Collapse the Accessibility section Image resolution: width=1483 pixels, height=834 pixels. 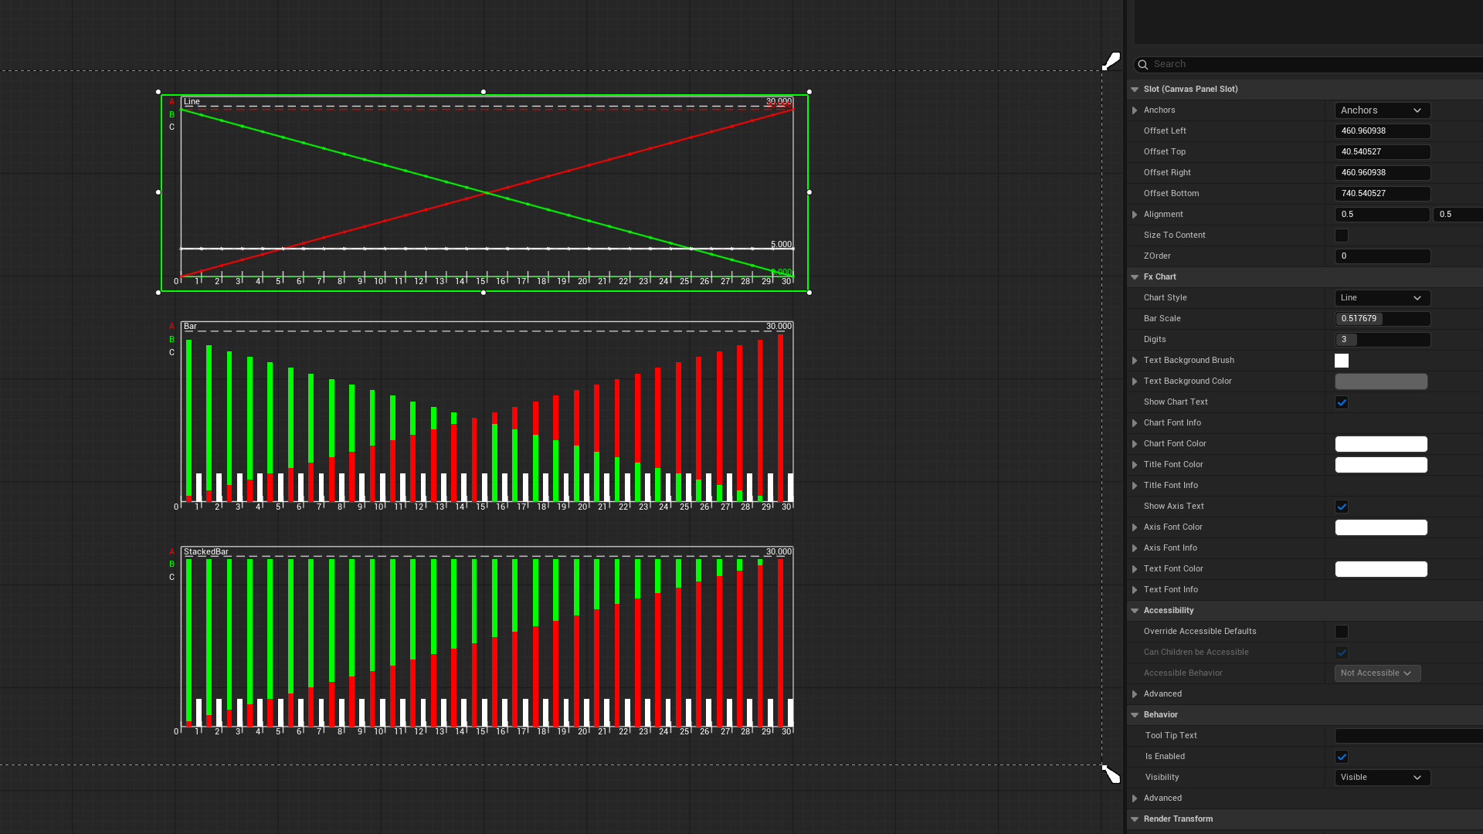[1135, 611]
